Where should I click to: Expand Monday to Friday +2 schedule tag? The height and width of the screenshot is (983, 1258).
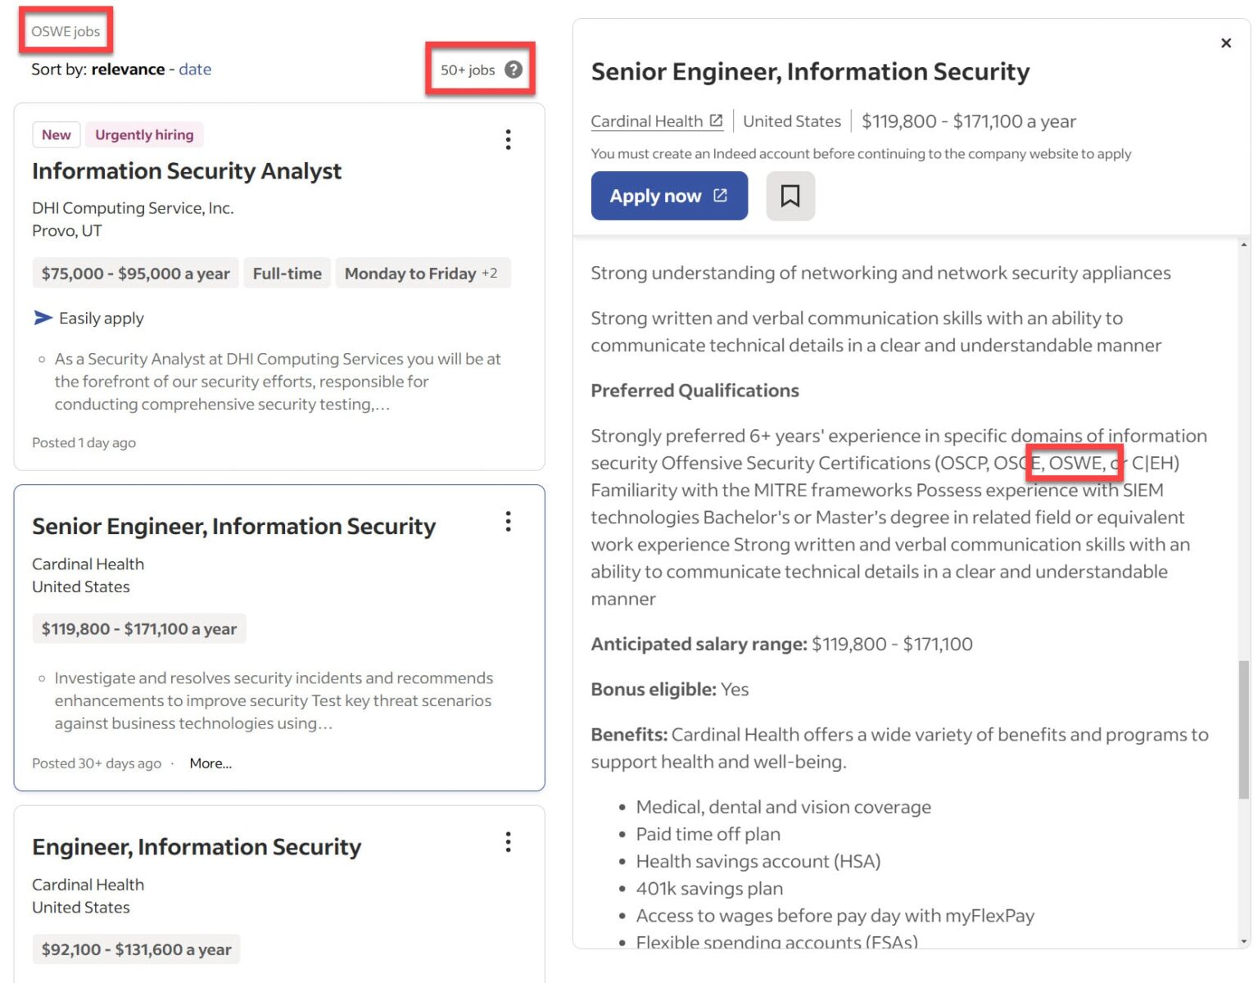pyautogui.click(x=421, y=274)
